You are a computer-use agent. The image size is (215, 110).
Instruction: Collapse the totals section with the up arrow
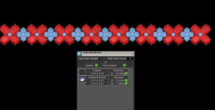coord(106,62)
